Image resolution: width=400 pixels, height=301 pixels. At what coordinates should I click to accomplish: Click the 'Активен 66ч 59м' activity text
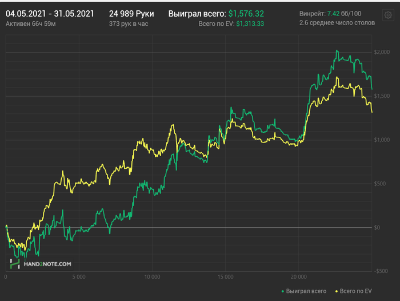tap(31, 24)
